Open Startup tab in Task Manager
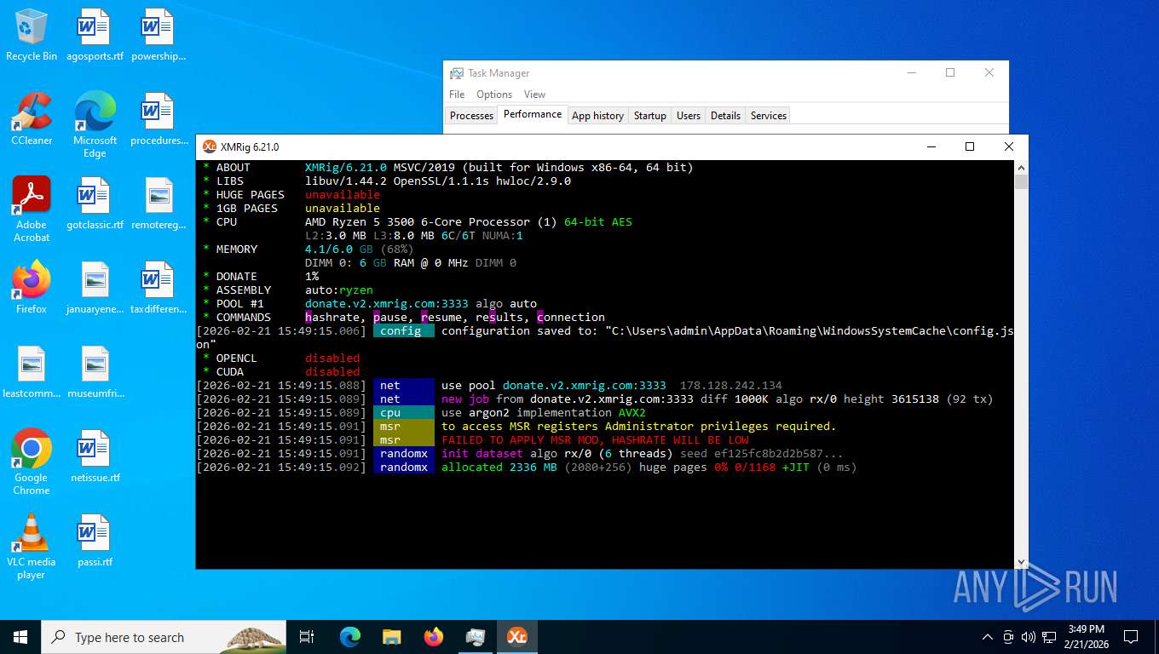This screenshot has width=1159, height=654. (x=650, y=116)
